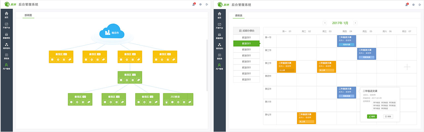Click notification badge icon in 课程表 window header

click(x=407, y=4)
